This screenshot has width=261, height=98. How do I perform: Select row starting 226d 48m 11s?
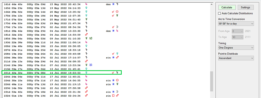coord(62,84)
